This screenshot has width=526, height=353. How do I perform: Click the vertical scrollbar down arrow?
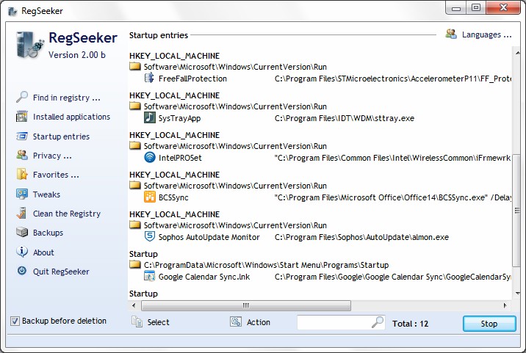[x=517, y=294]
